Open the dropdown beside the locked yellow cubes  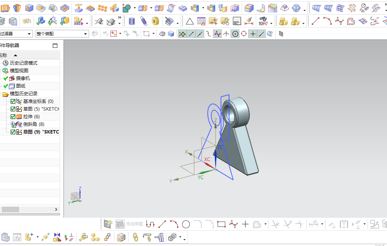pos(304,23)
